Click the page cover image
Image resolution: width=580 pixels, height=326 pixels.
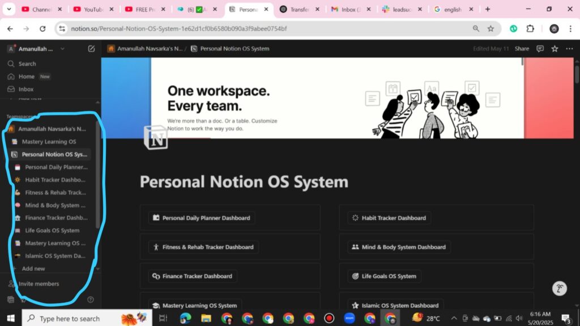[338, 98]
